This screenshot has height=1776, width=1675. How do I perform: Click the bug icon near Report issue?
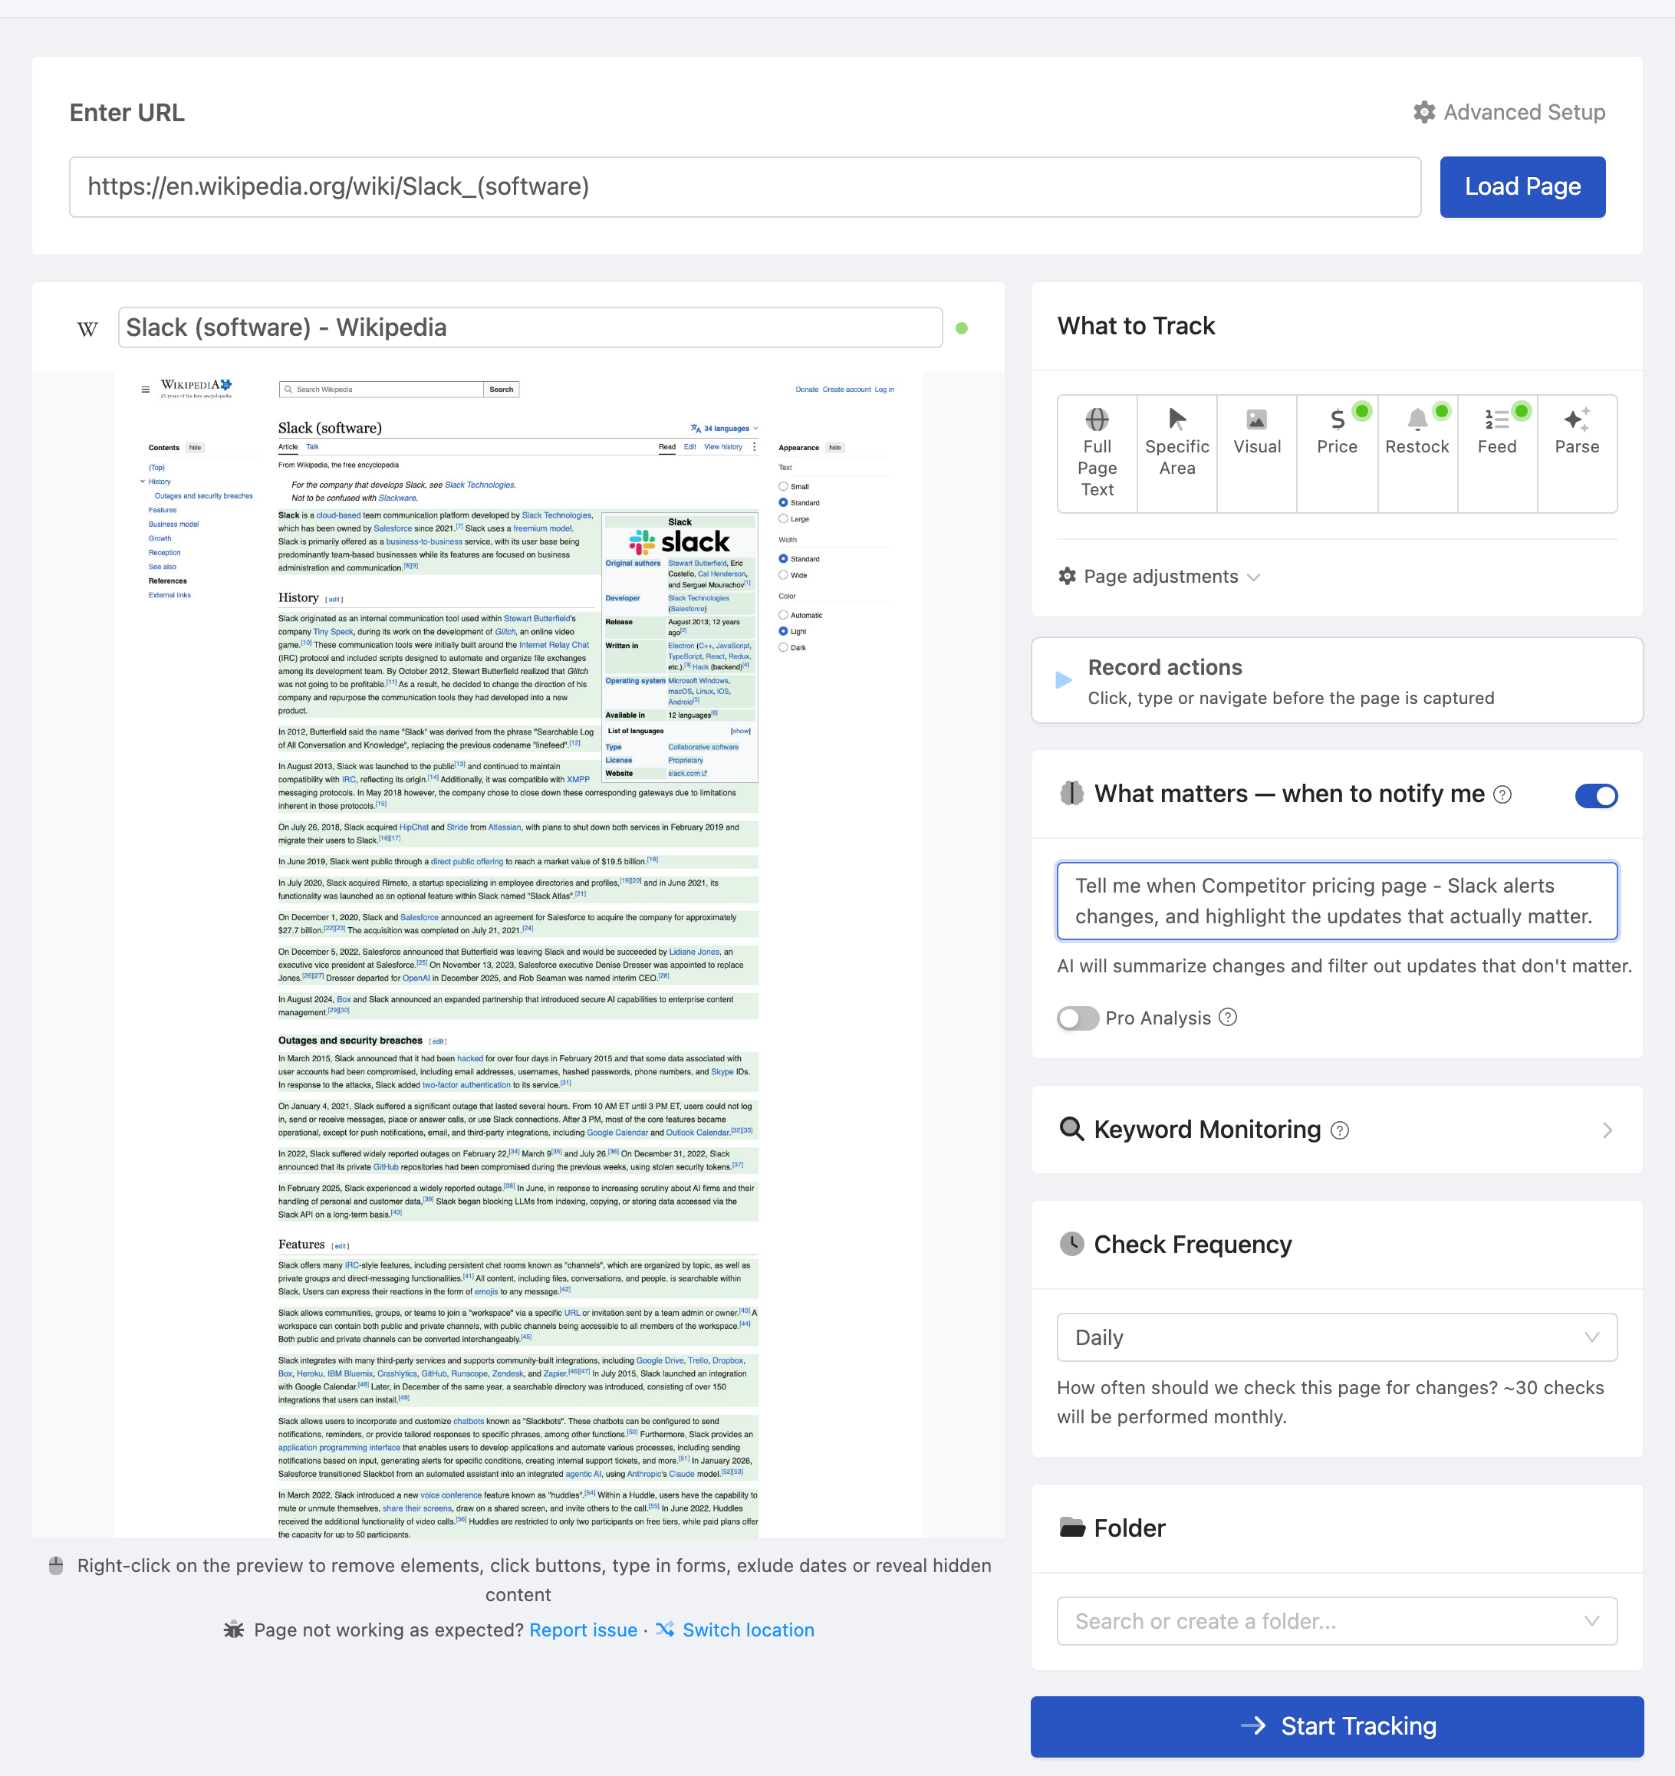pos(234,1630)
